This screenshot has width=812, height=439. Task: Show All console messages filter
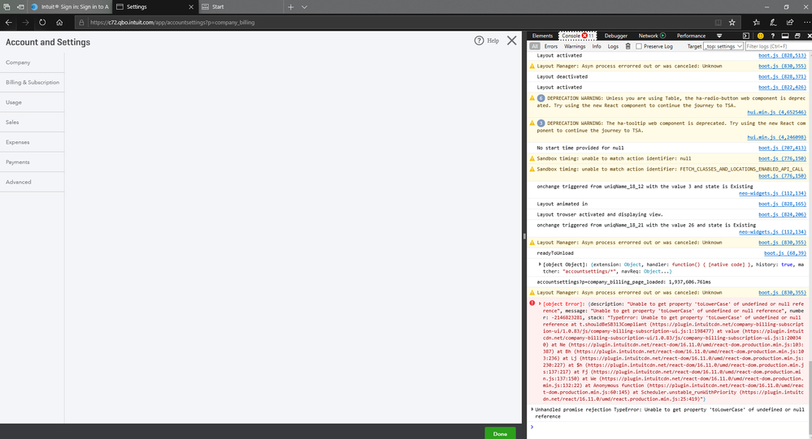(x=535, y=46)
